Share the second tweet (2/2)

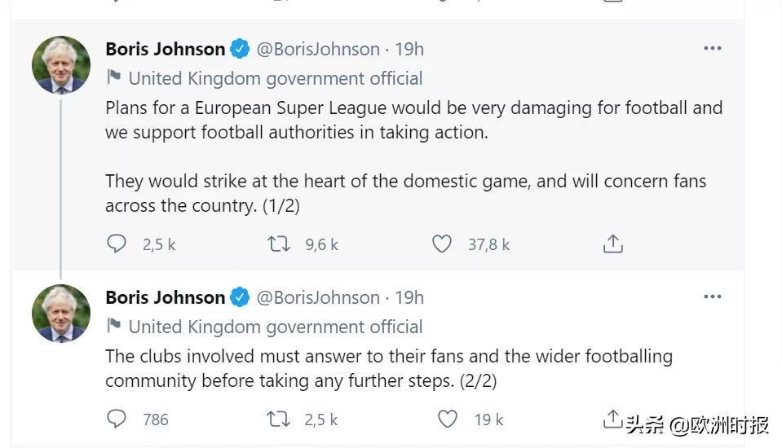pos(612,419)
